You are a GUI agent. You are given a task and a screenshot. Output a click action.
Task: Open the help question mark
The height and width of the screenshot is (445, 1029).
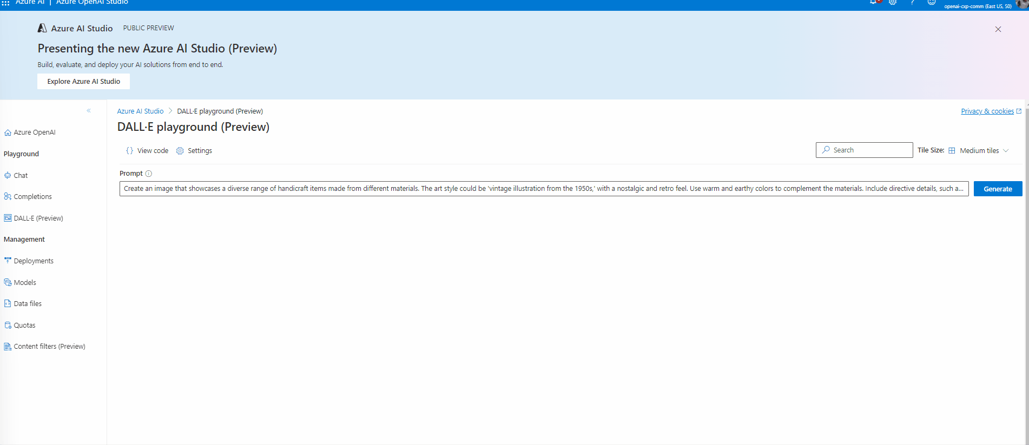[x=912, y=2]
